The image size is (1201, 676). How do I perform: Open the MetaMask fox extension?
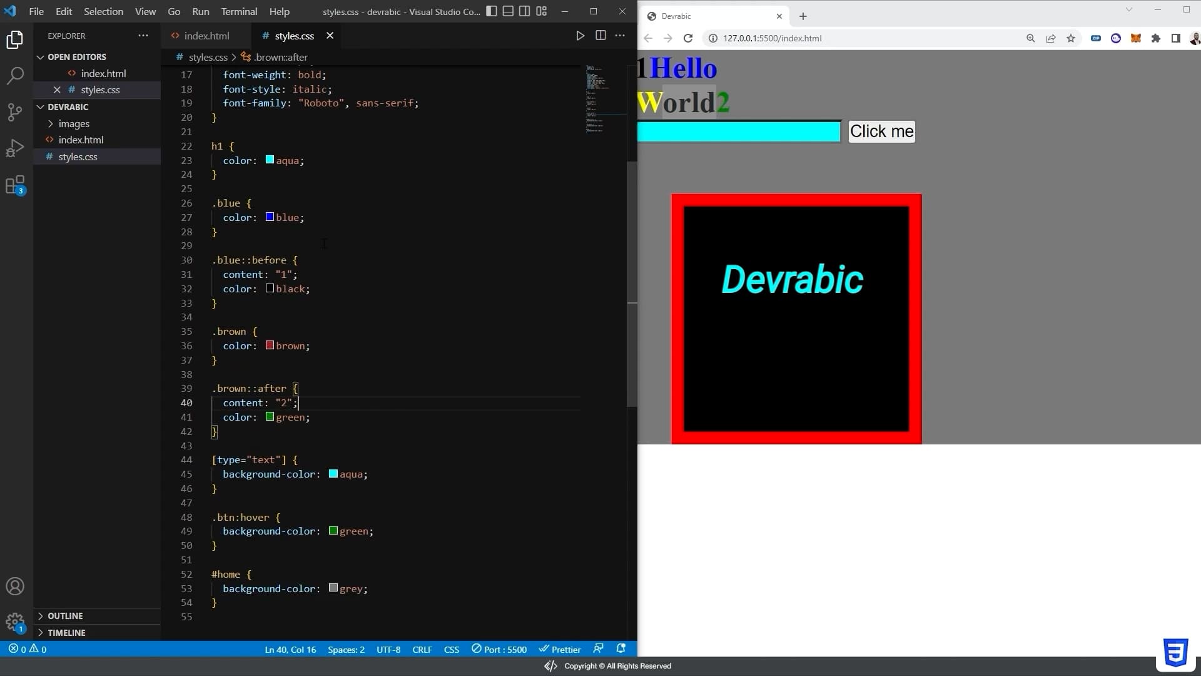click(1136, 38)
